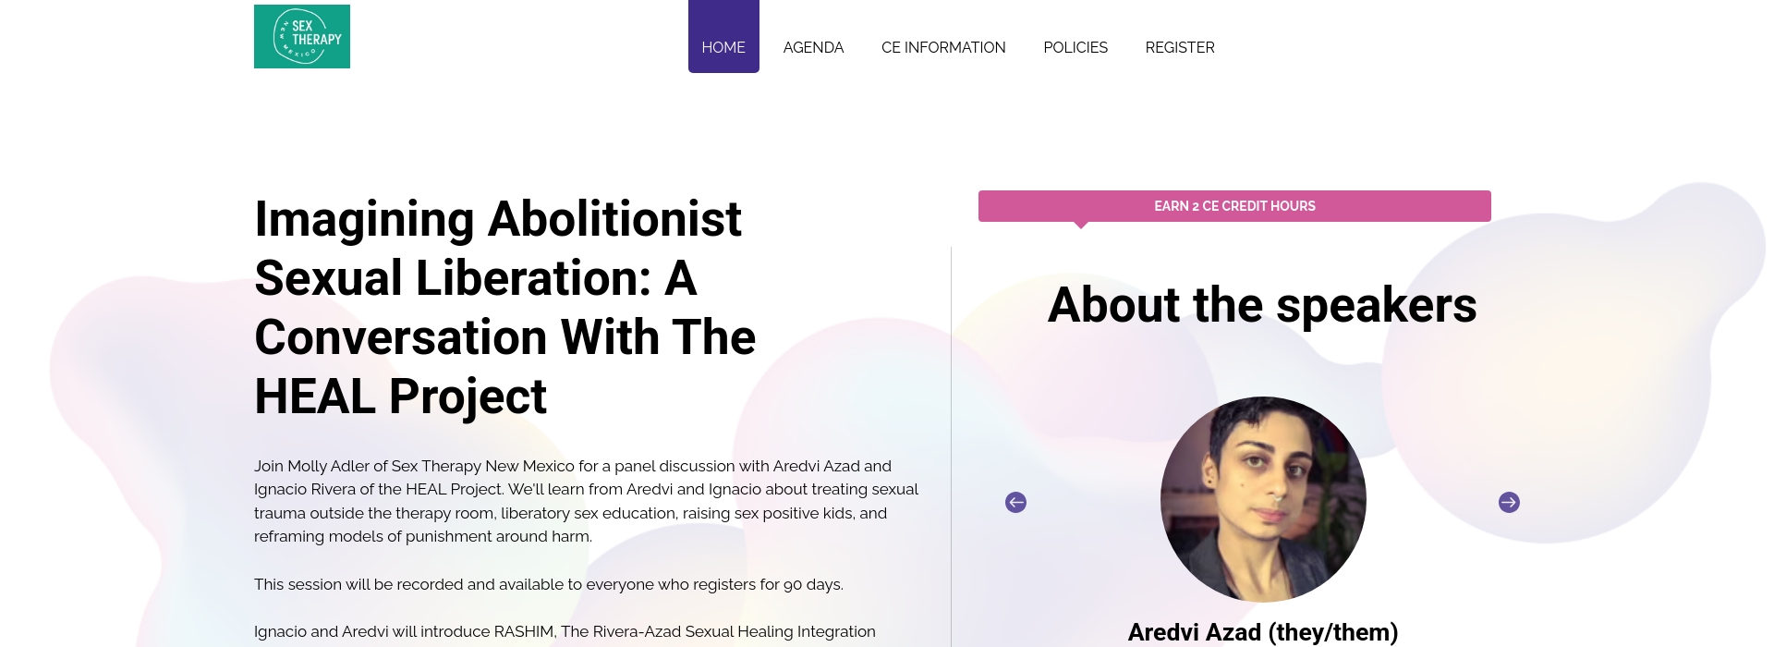Screen dimensions: 1774x647
Task: Advance to the next speaker with arrow
Action: (1510, 502)
